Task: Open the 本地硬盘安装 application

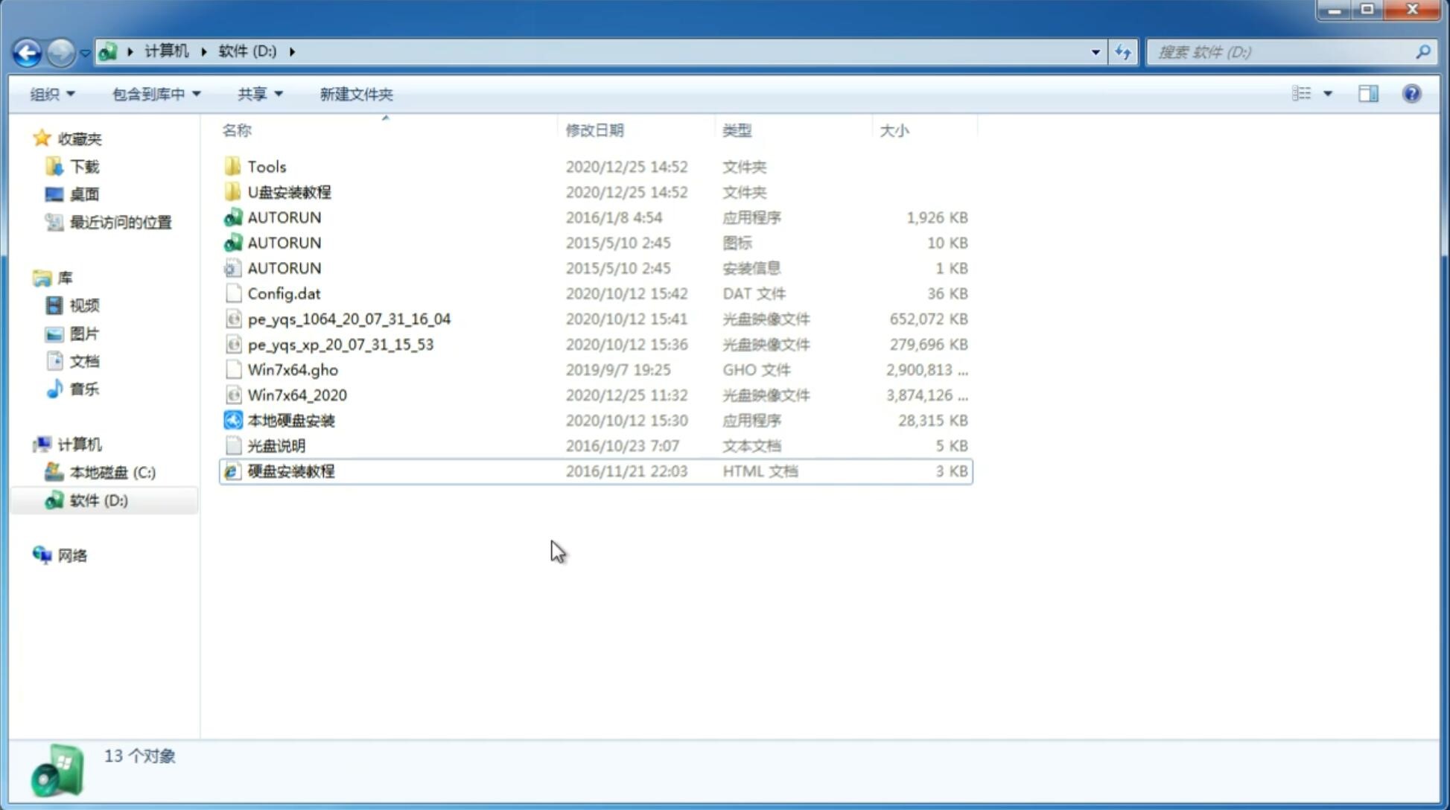Action: 290,420
